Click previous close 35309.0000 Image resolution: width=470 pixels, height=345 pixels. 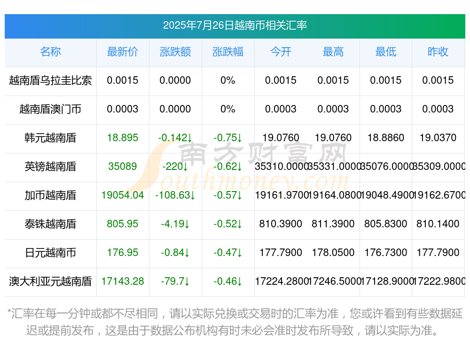point(439,166)
